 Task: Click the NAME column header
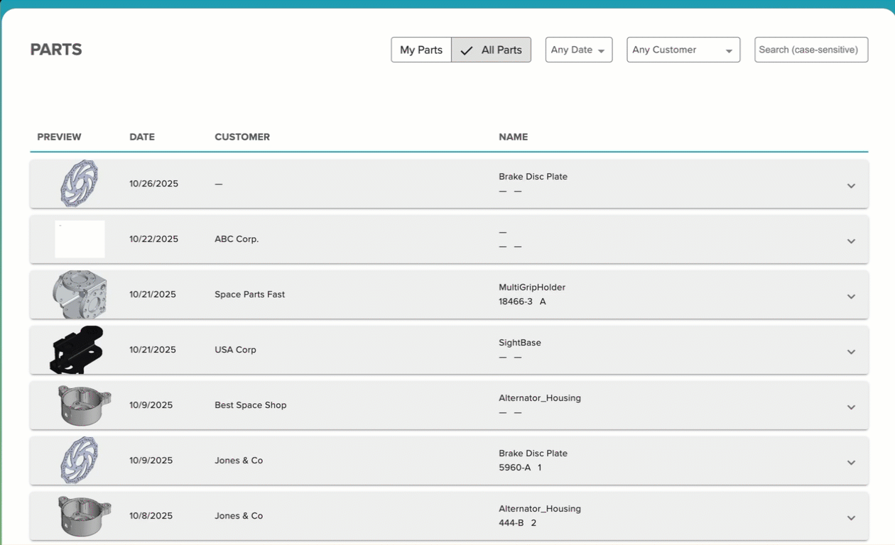click(x=513, y=137)
